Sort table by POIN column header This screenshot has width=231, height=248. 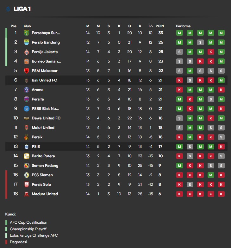(160, 26)
